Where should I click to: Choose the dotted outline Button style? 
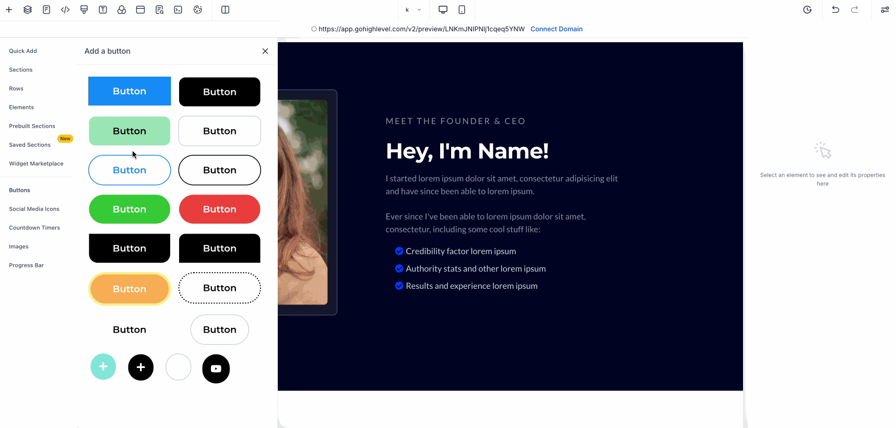pos(219,288)
